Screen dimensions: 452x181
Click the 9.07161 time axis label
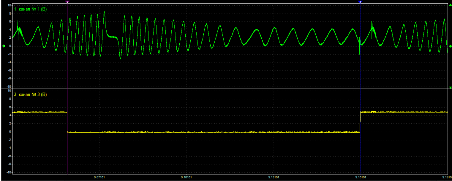coord(99,176)
